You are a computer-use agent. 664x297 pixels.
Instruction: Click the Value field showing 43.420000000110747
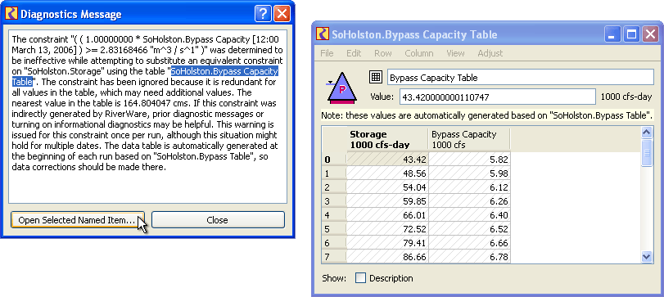click(498, 97)
